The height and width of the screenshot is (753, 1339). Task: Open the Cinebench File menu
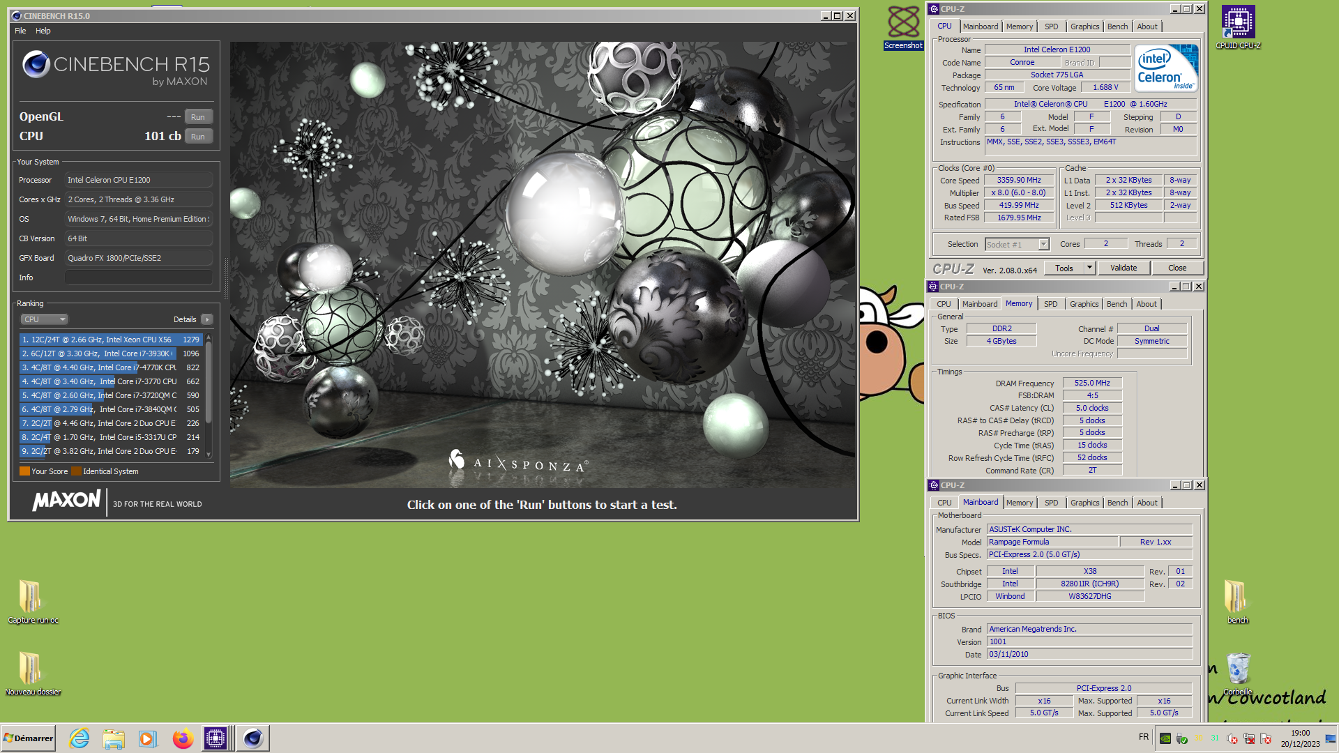(20, 31)
